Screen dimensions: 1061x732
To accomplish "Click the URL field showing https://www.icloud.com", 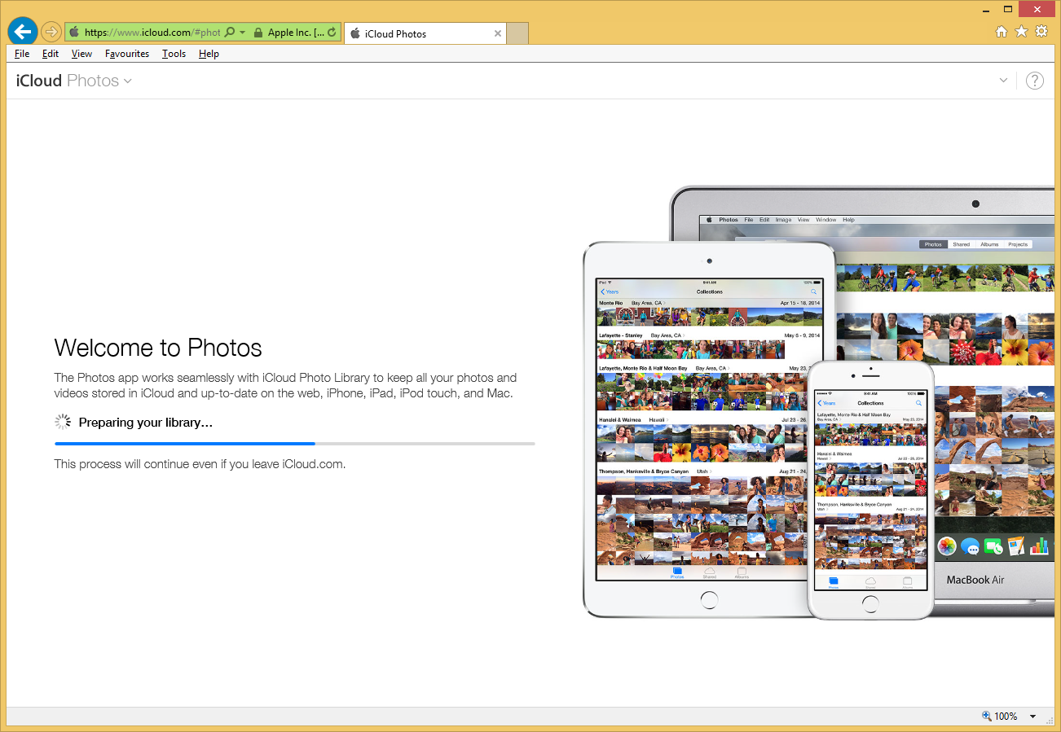I will [152, 33].
